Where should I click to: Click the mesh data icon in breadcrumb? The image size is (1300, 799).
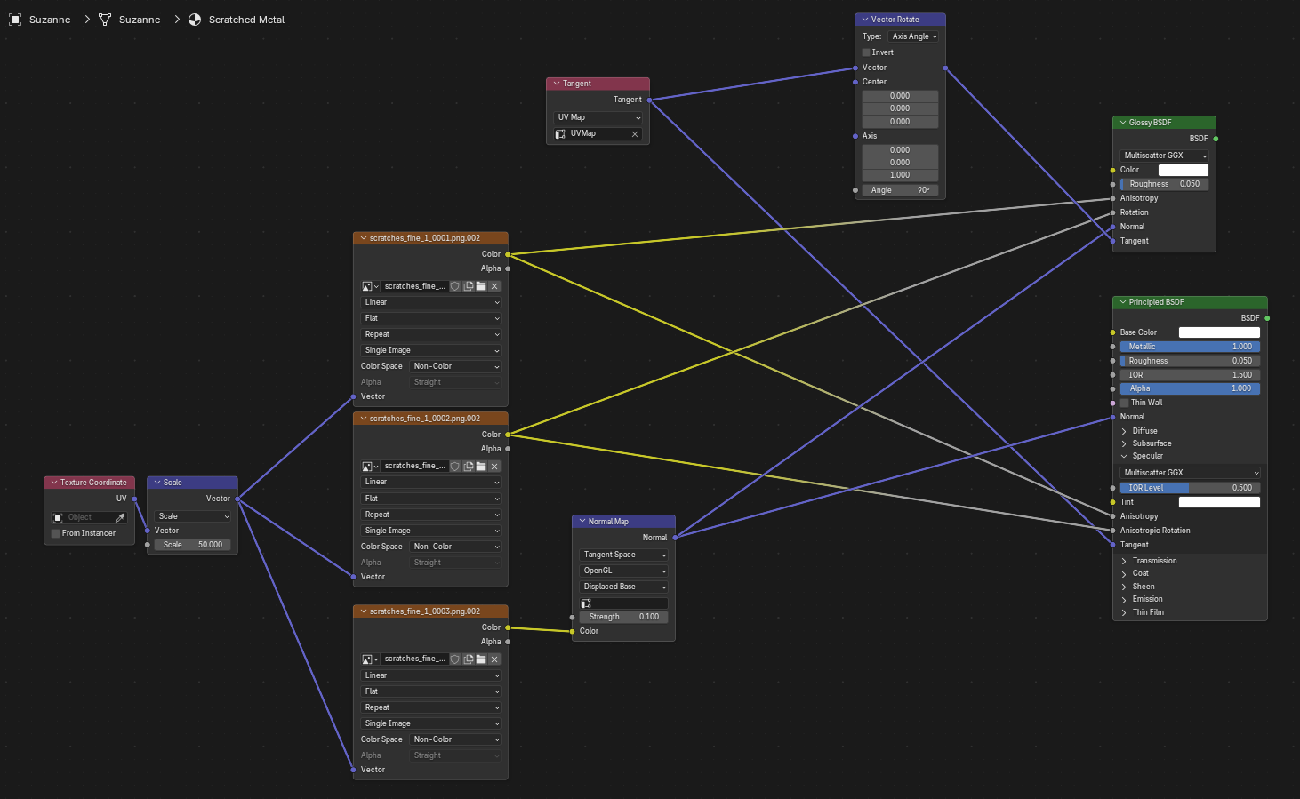point(105,20)
